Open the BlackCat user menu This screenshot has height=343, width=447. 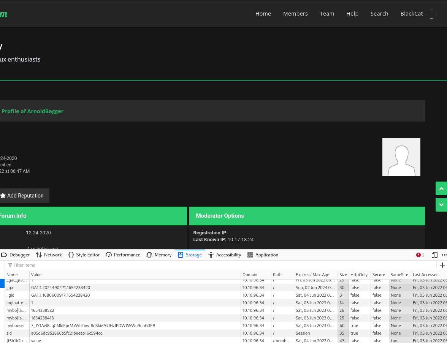pos(412,14)
